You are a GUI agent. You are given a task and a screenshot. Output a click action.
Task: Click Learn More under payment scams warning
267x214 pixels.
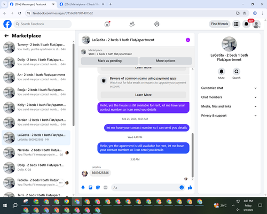tap(143, 95)
